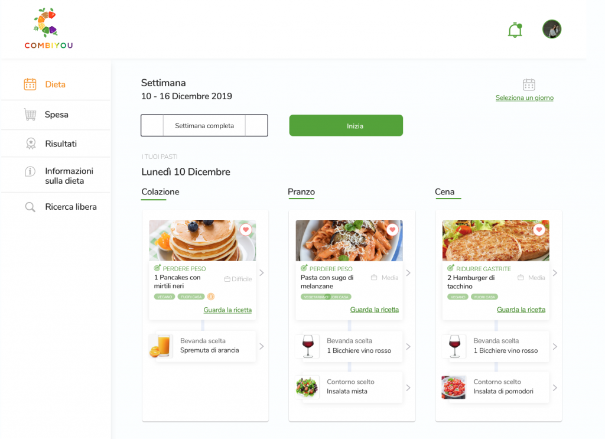Toggle favorite heart on hamburger di tacchino
The height and width of the screenshot is (439, 605).
[539, 229]
